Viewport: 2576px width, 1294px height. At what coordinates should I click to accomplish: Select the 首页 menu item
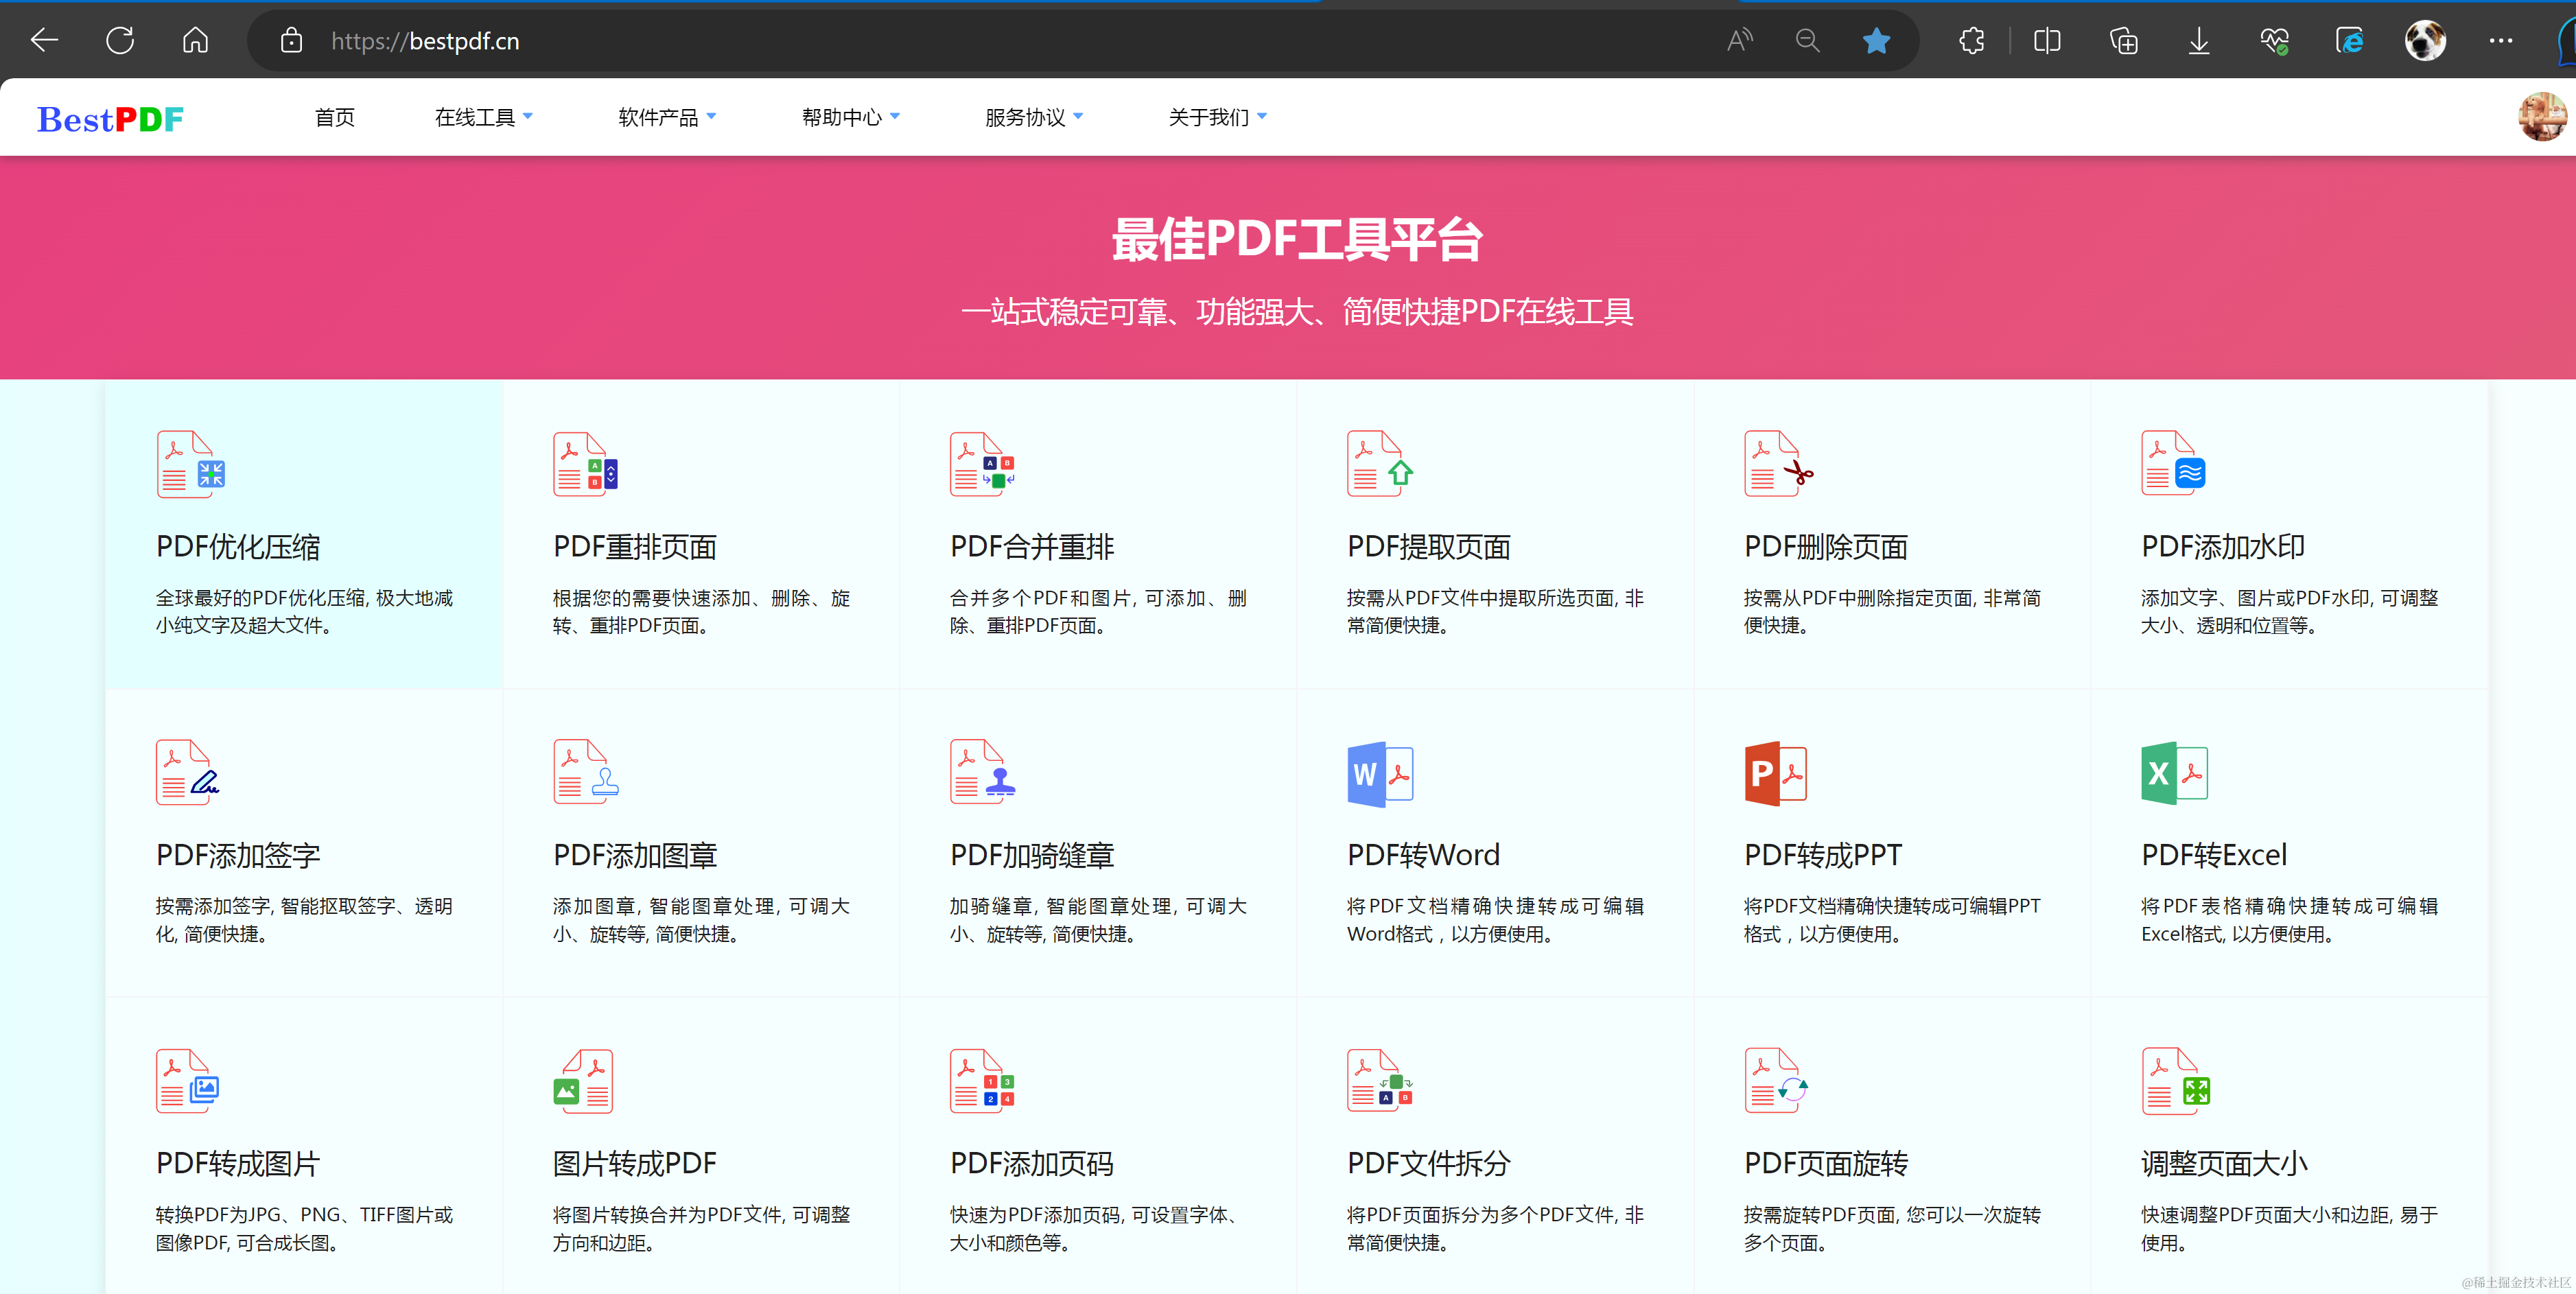[x=334, y=117]
